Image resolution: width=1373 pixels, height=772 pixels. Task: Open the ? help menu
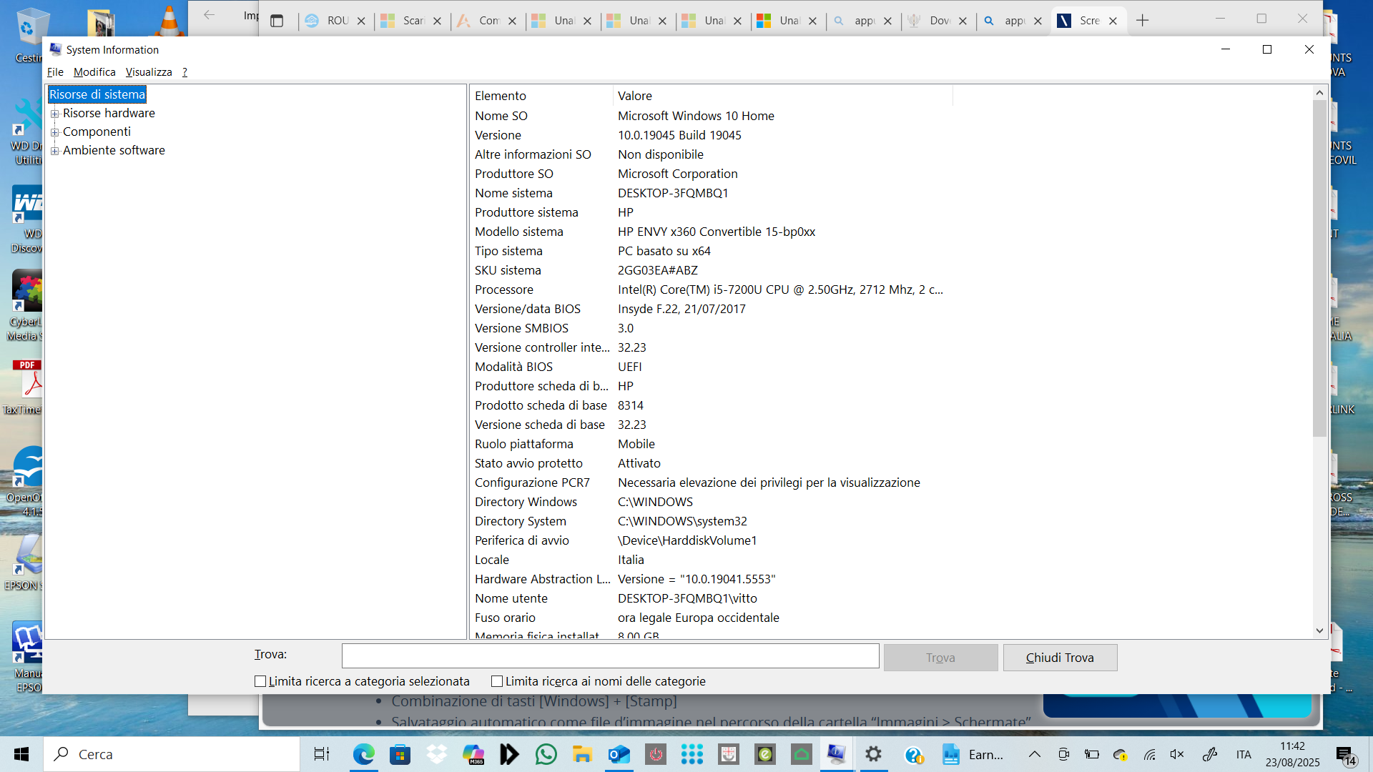click(184, 72)
